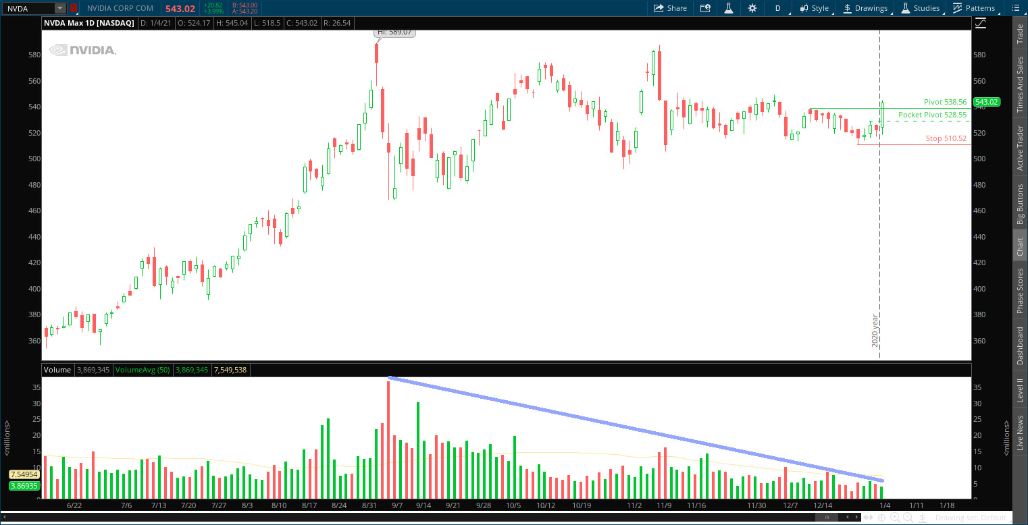Click the B: 543.00 bid quote

(x=244, y=5)
